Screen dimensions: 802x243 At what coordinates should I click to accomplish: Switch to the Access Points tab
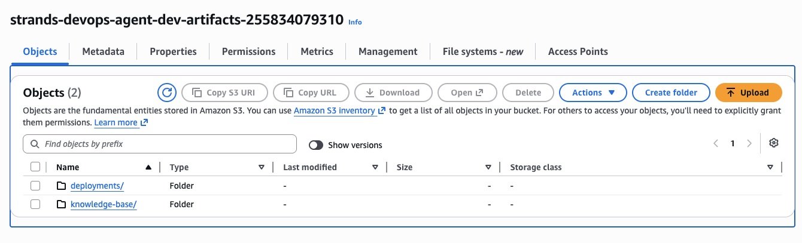578,51
